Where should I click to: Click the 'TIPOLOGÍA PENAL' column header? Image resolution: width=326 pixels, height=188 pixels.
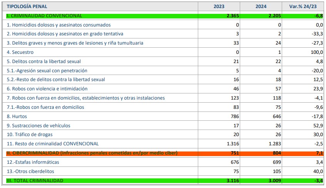click(x=27, y=7)
